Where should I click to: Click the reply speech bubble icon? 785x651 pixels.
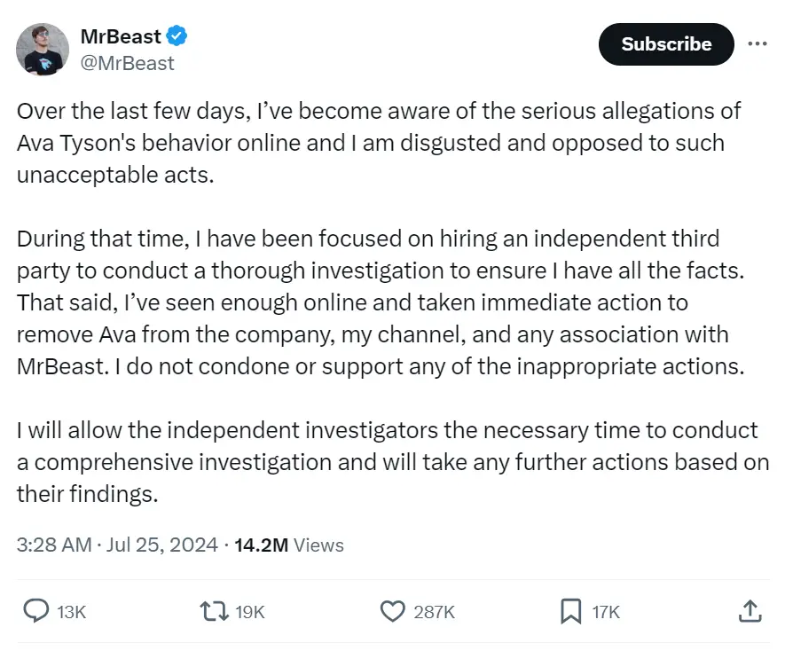[35, 611]
